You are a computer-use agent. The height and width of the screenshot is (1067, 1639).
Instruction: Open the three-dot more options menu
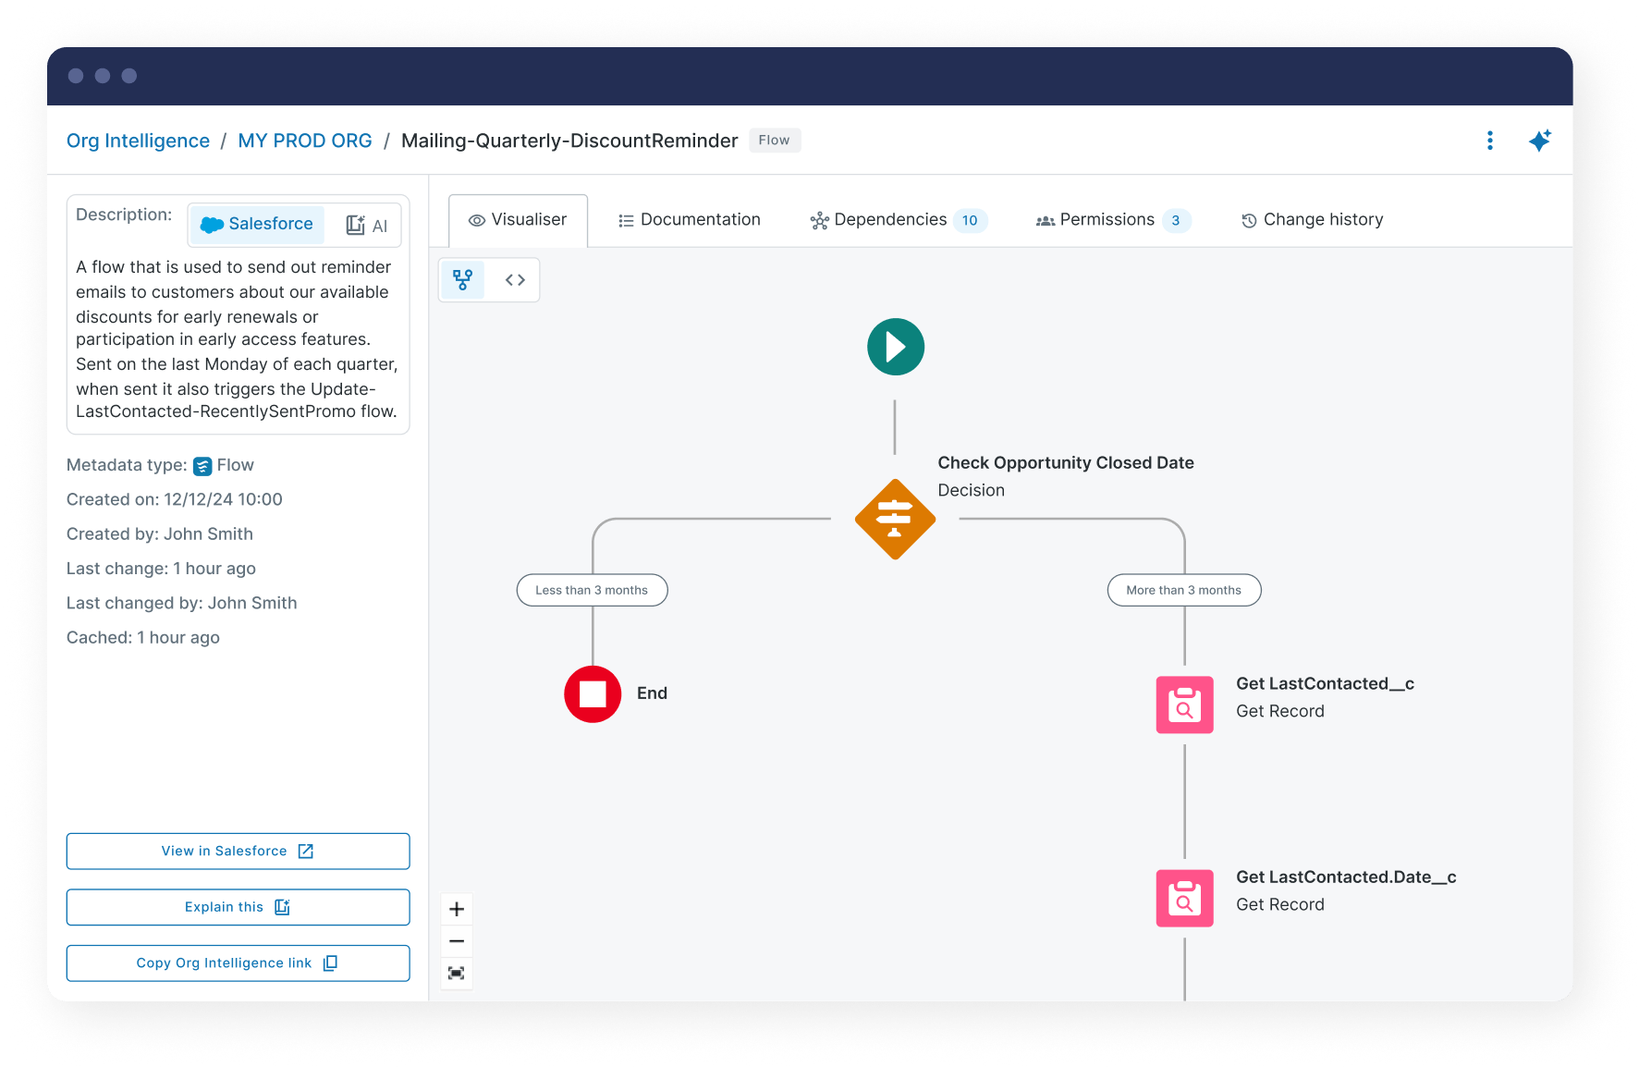tap(1489, 141)
